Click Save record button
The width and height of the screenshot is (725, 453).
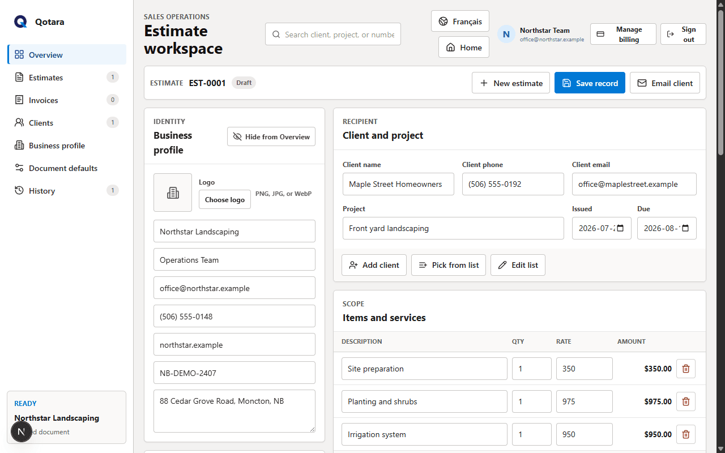pyautogui.click(x=590, y=83)
